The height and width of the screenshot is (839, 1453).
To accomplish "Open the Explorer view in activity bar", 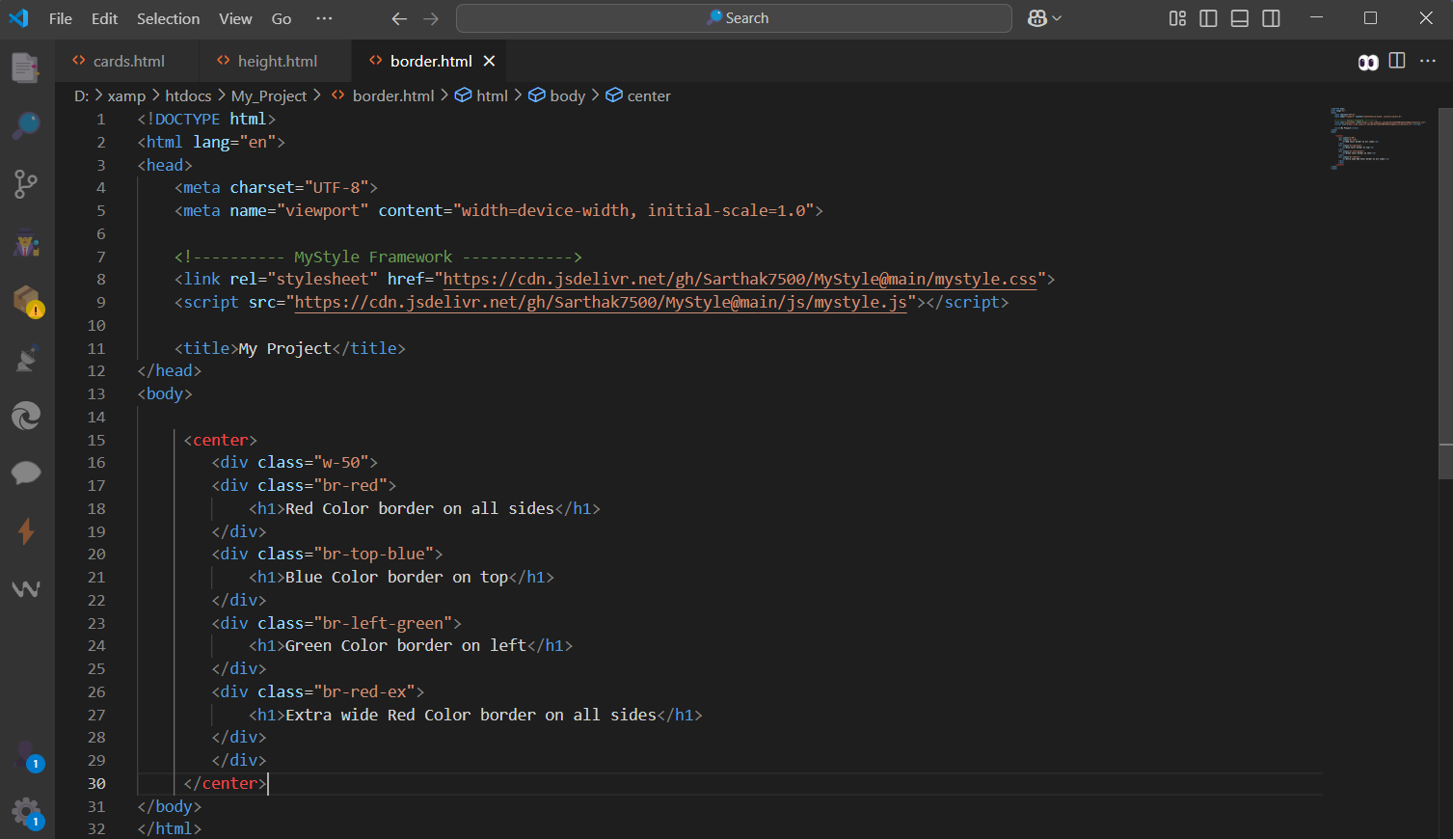I will click(26, 68).
